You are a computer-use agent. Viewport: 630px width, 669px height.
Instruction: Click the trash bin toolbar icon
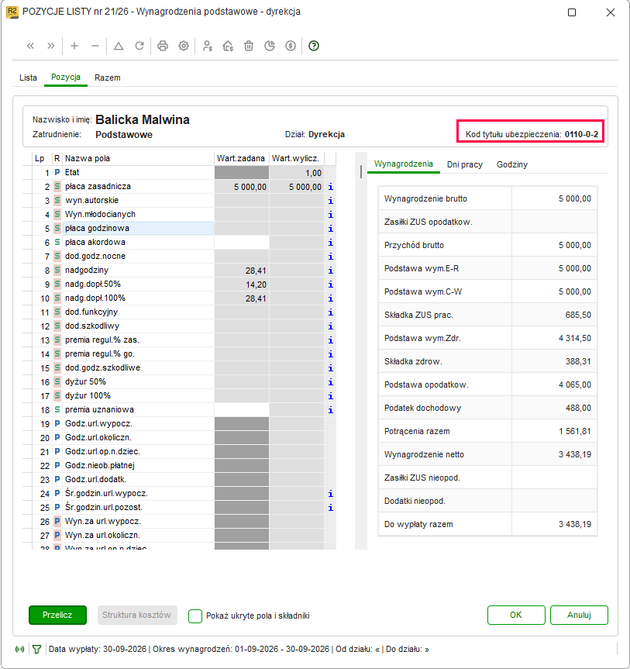pos(249,46)
